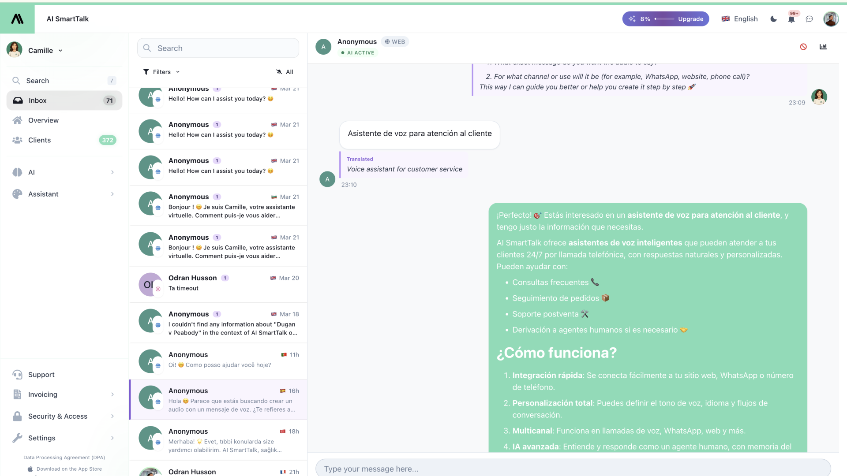
Task: Open the Anonymous 11h Portuguese conversation
Action: pyautogui.click(x=218, y=361)
